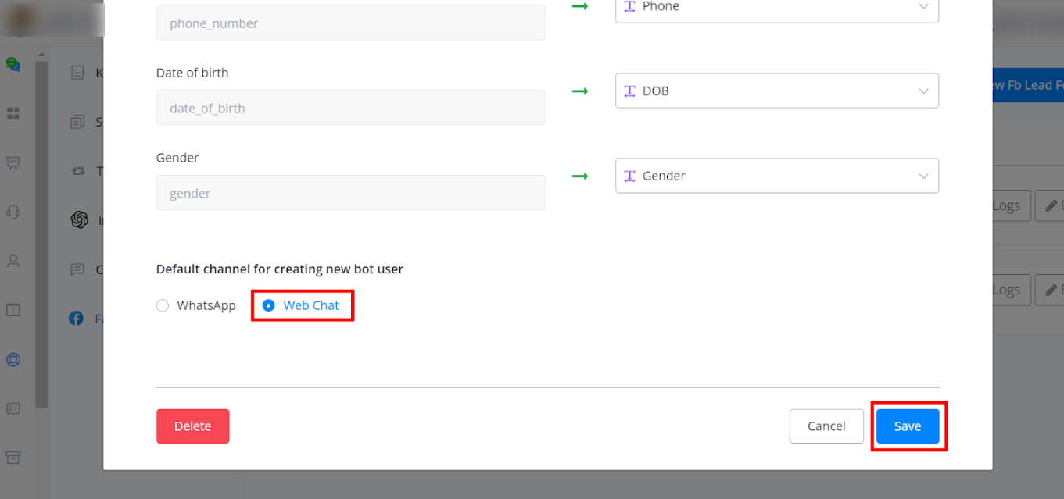Open the Phone field mapping dropdown
Viewport: 1064px width, 499px height.
coord(776,7)
